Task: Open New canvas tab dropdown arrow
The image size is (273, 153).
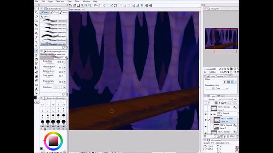Action: pyautogui.click(x=83, y=9)
